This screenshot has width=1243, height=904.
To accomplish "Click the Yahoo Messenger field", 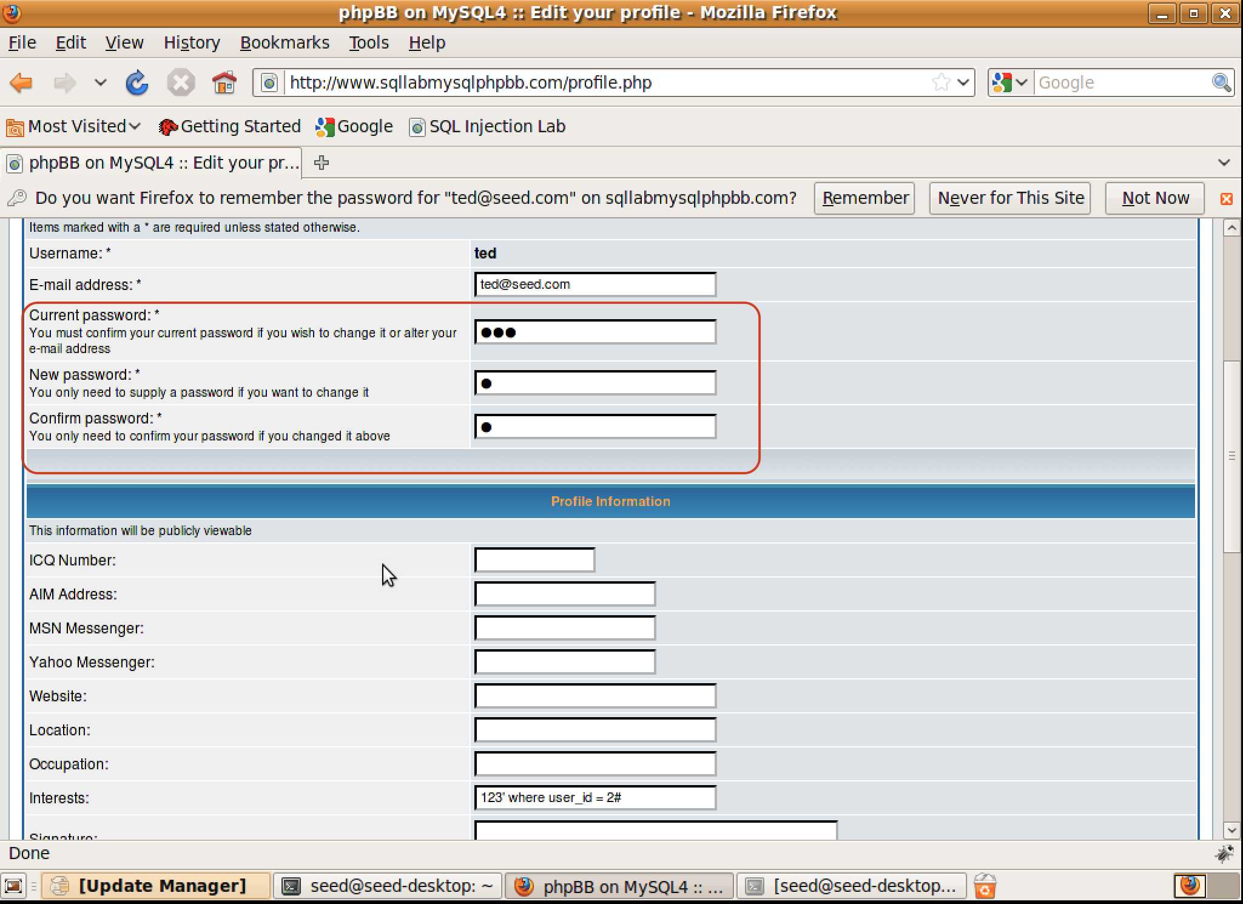I will (565, 662).
